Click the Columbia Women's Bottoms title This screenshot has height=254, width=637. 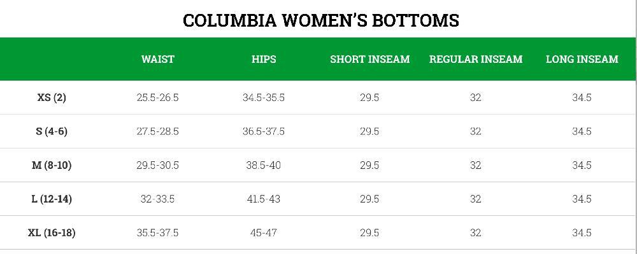pyautogui.click(x=320, y=20)
